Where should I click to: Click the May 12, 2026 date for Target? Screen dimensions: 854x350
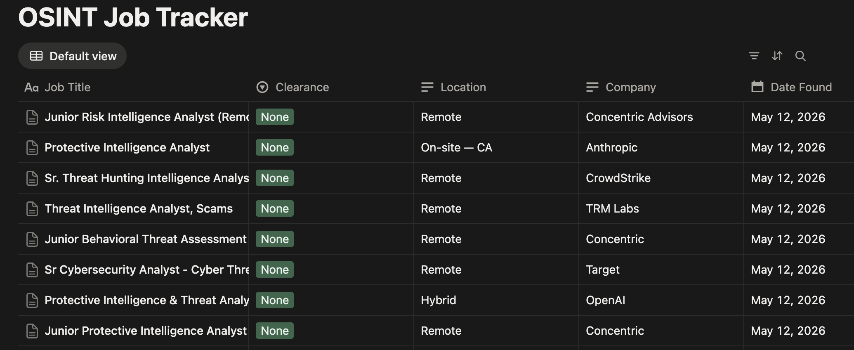click(x=788, y=270)
